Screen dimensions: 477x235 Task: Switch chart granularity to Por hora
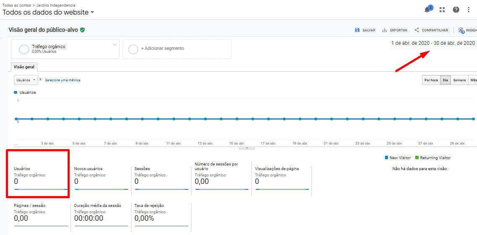[x=431, y=80]
